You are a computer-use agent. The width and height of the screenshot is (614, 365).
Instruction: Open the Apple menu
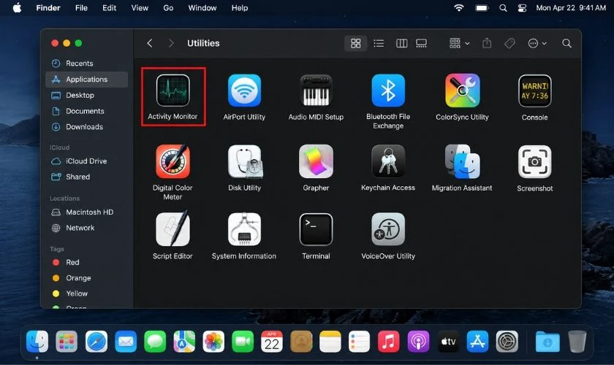click(x=18, y=8)
